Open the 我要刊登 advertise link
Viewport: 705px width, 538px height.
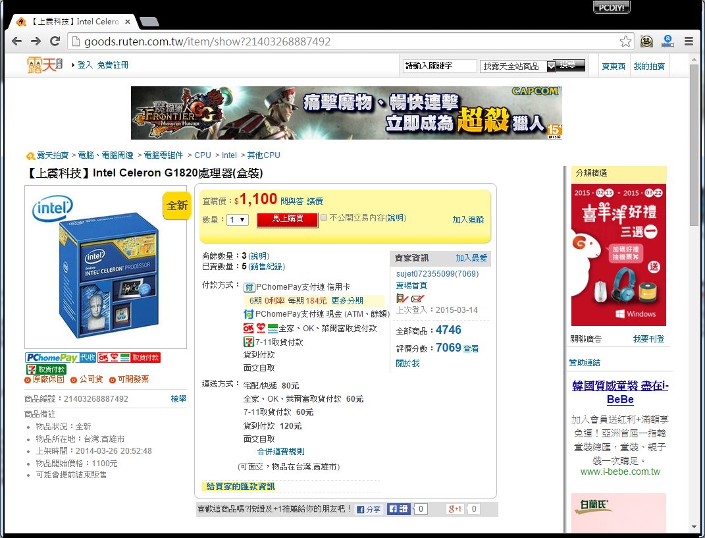(649, 338)
